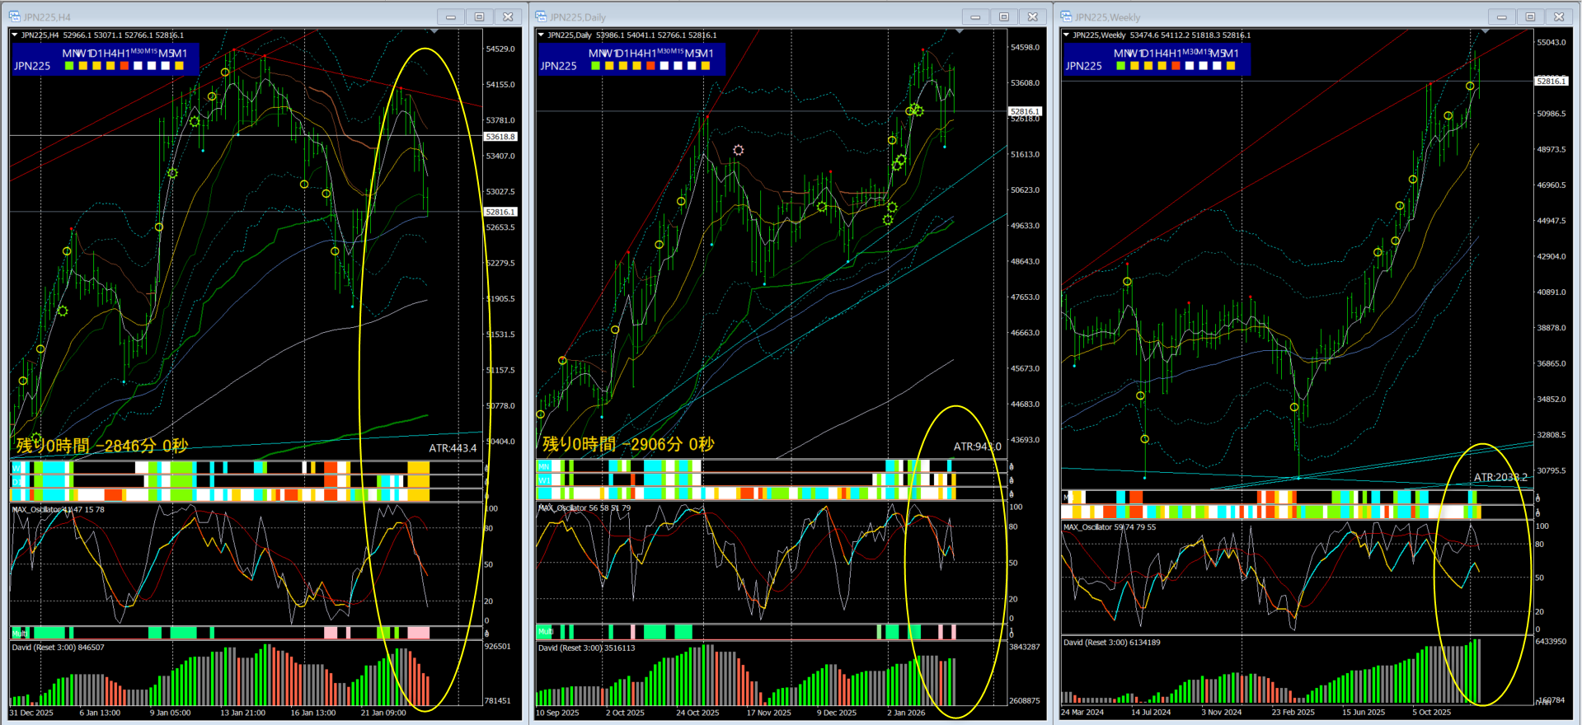Activate the JPN225,Daily window title bar
Screen dimensions: 1582x725
click(742, 16)
